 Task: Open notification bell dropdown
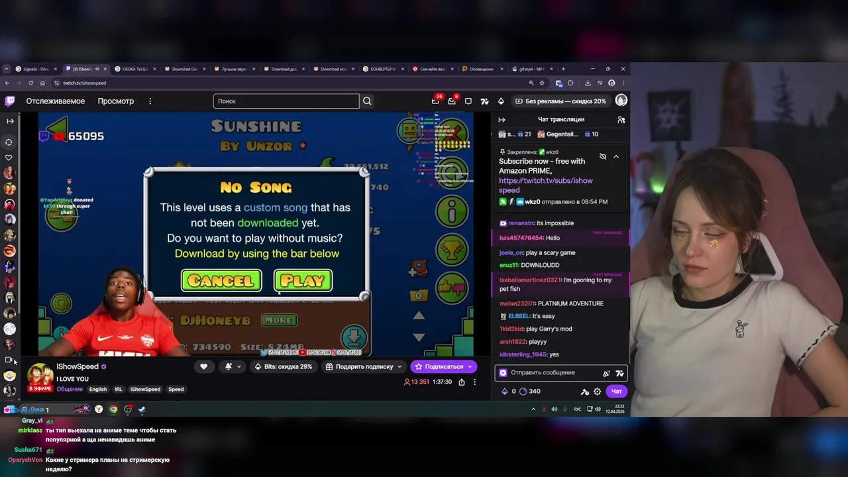231,366
